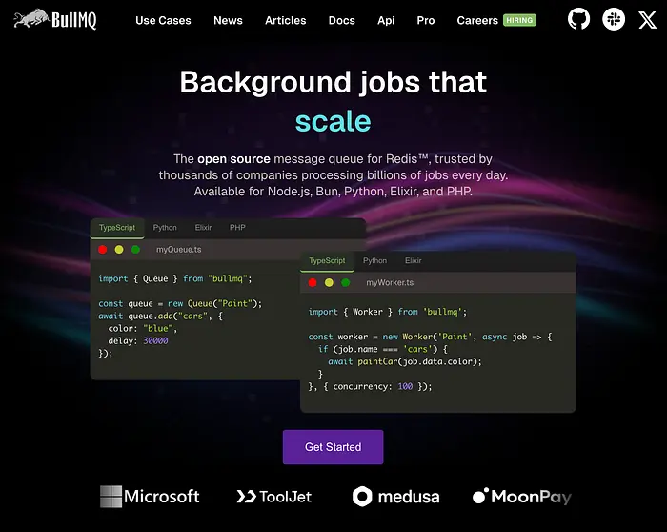This screenshot has width=667, height=532.
Task: Click the bold 'open source' text
Action: pyautogui.click(x=233, y=159)
